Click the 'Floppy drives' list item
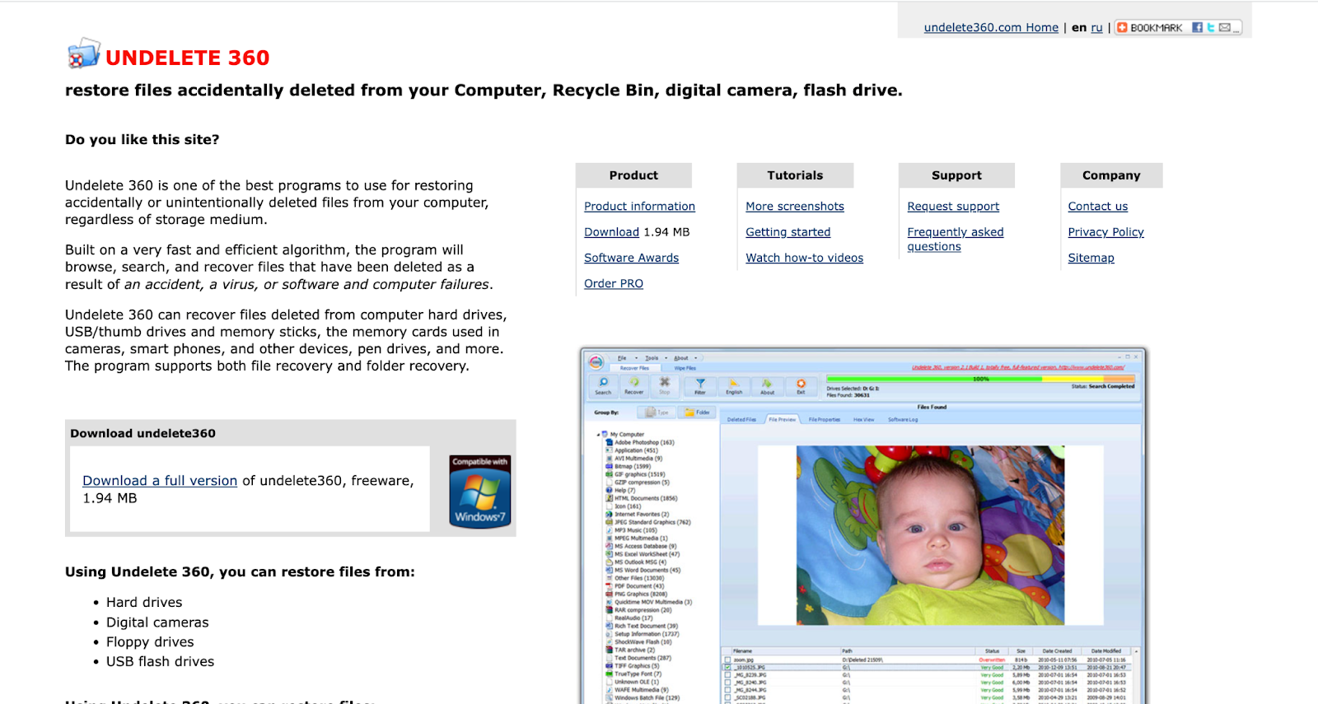 (x=150, y=642)
